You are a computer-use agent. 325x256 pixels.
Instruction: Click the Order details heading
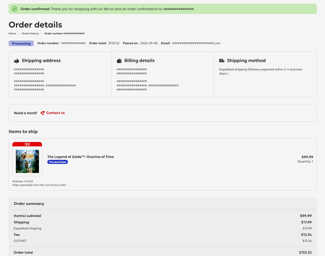35,25
